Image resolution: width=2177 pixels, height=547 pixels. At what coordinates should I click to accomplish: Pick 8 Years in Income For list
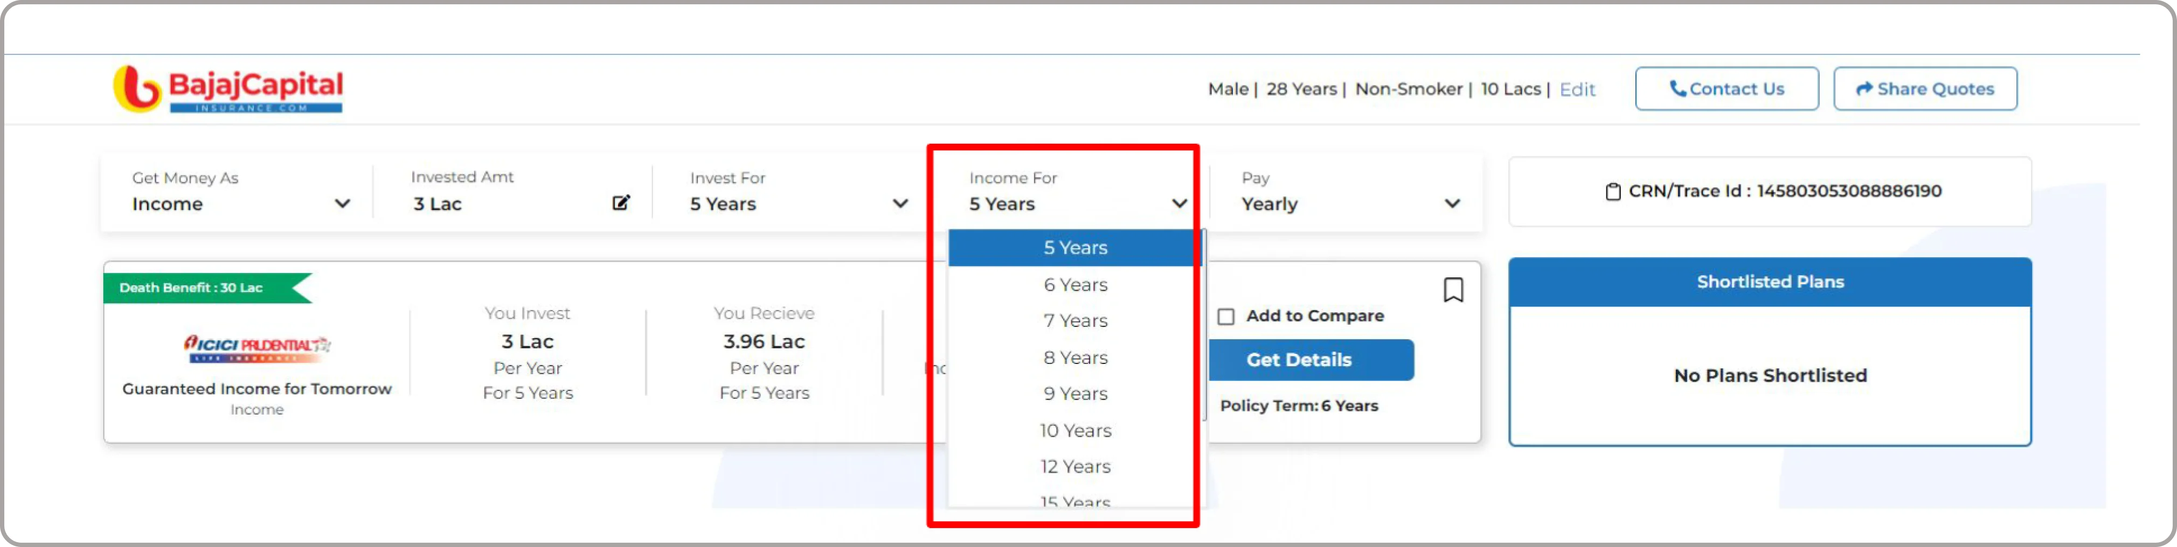click(x=1074, y=358)
